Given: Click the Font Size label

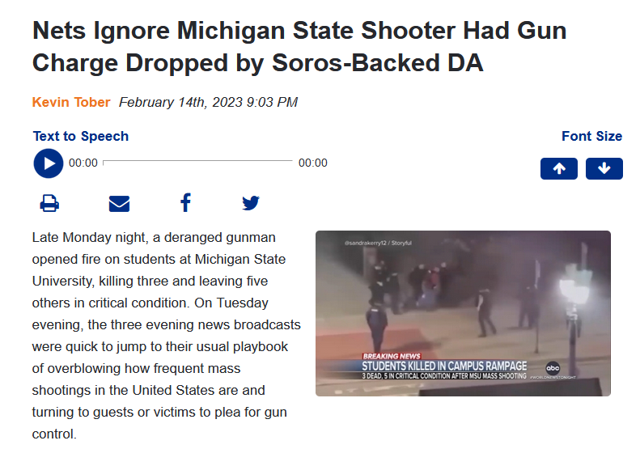Looking at the screenshot, I should point(591,136).
